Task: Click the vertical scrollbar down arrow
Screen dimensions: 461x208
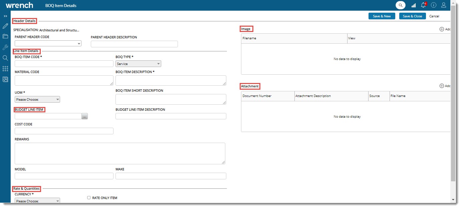Action: [453, 199]
